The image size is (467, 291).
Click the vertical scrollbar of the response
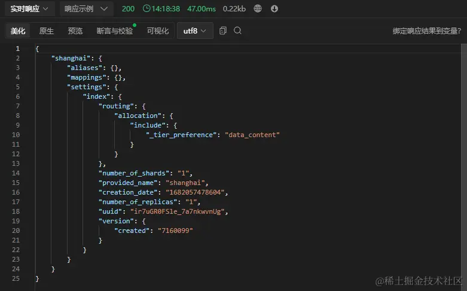click(464, 167)
